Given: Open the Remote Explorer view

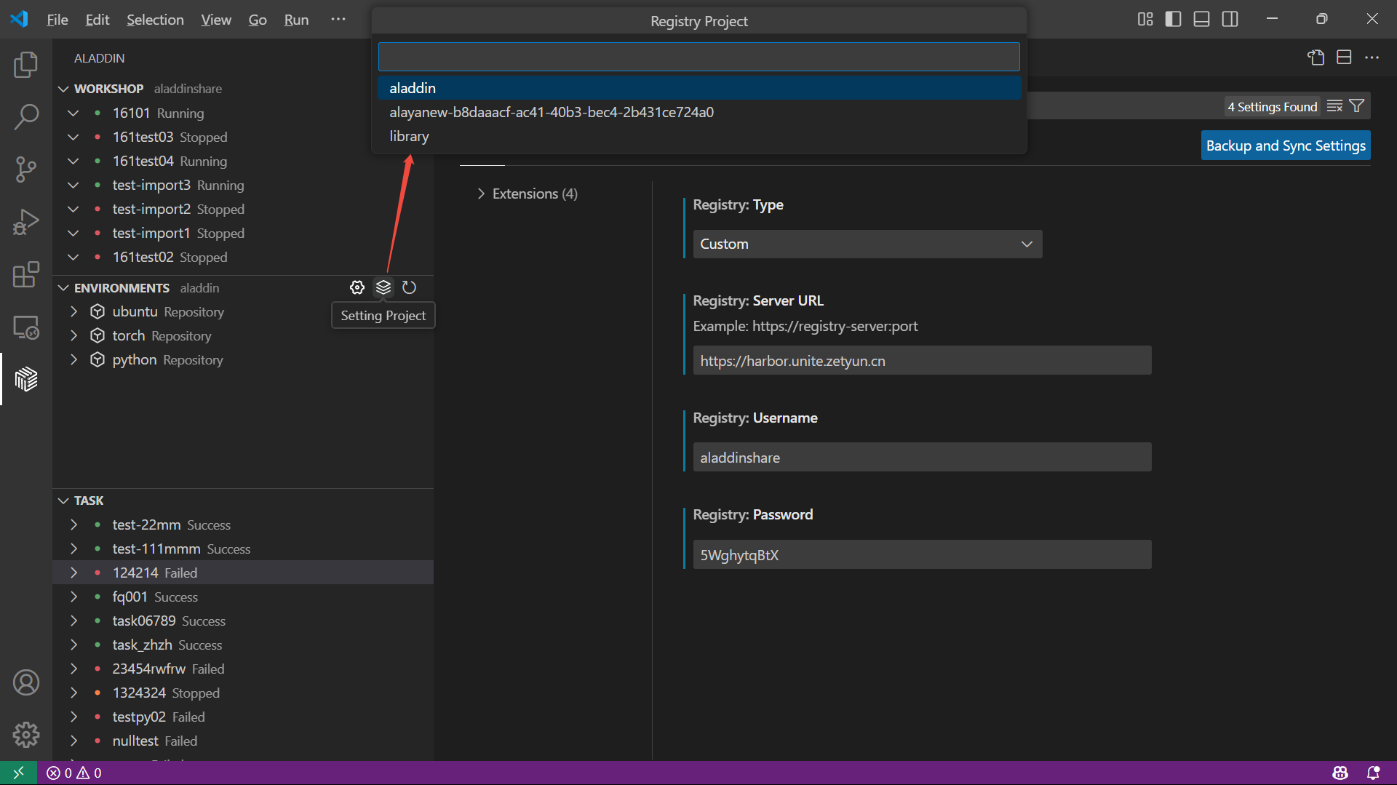Looking at the screenshot, I should pyautogui.click(x=26, y=327).
